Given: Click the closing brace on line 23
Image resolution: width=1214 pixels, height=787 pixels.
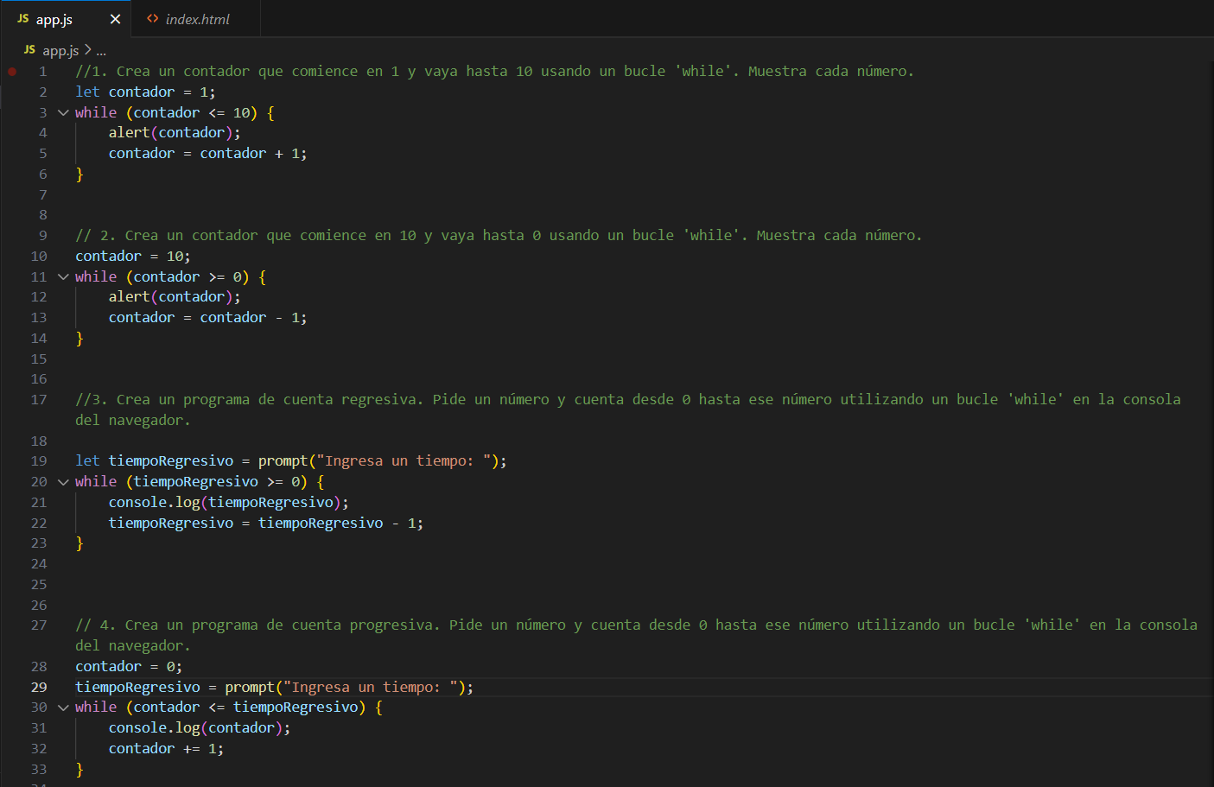Looking at the screenshot, I should pos(79,543).
